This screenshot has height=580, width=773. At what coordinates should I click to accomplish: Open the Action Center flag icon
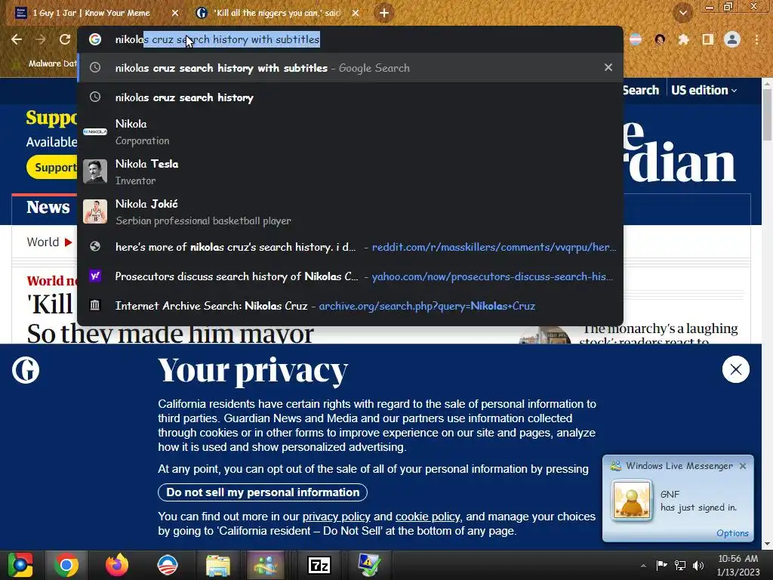tap(661, 565)
